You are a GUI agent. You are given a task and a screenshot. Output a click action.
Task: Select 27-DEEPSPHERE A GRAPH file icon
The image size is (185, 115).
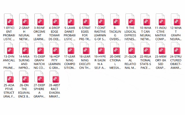click(x=39, y=77)
